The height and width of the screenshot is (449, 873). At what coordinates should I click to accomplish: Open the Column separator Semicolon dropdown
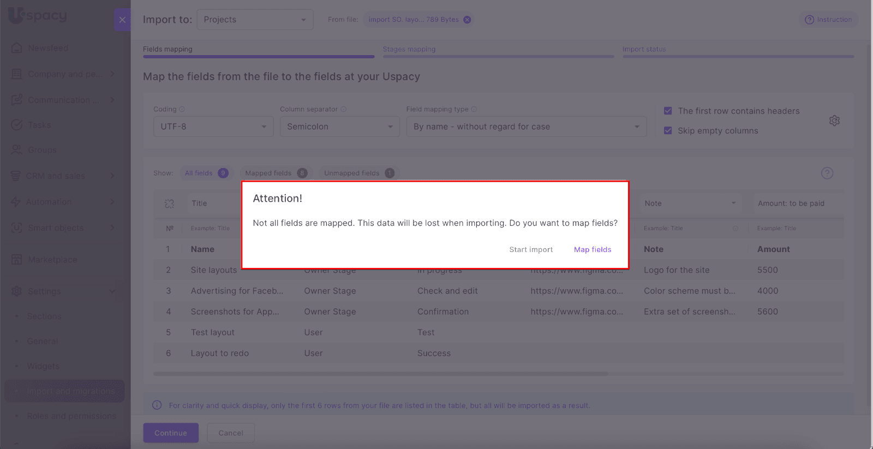coord(340,127)
